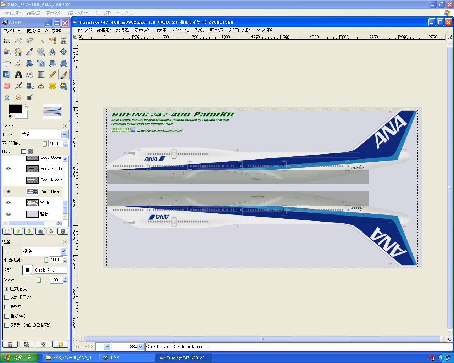Toggle the layer lock checkbox
Screen dimensions: 454x363
pos(23,151)
